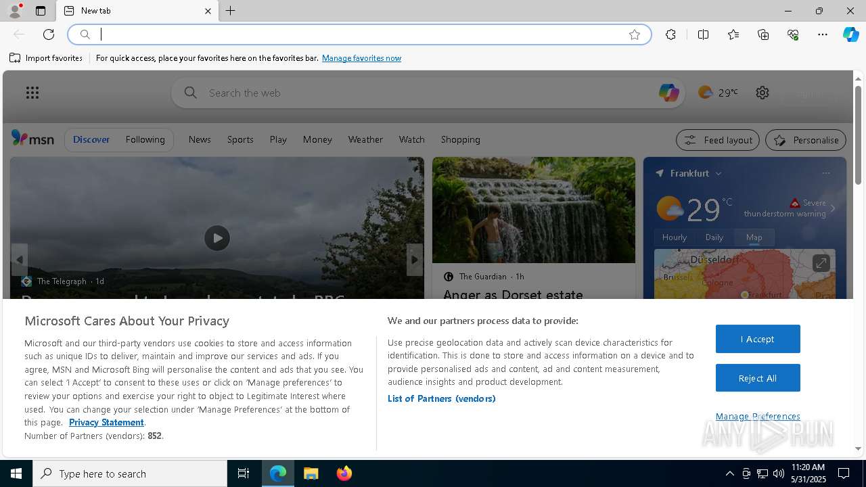Launch Firefox from taskbar
This screenshot has height=487, width=866.
(344, 473)
